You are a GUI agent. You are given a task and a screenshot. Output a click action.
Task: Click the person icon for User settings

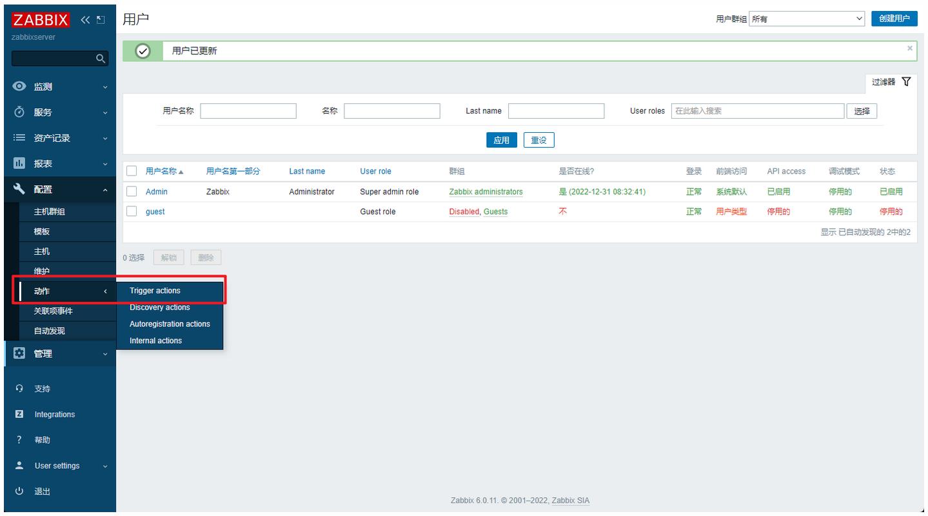pyautogui.click(x=19, y=466)
